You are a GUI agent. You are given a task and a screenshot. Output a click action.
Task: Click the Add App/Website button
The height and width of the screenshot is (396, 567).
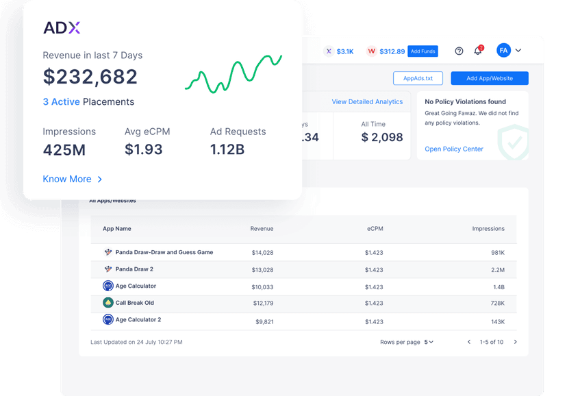[489, 78]
